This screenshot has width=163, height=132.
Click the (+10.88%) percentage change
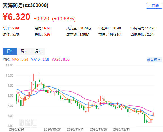64,19
